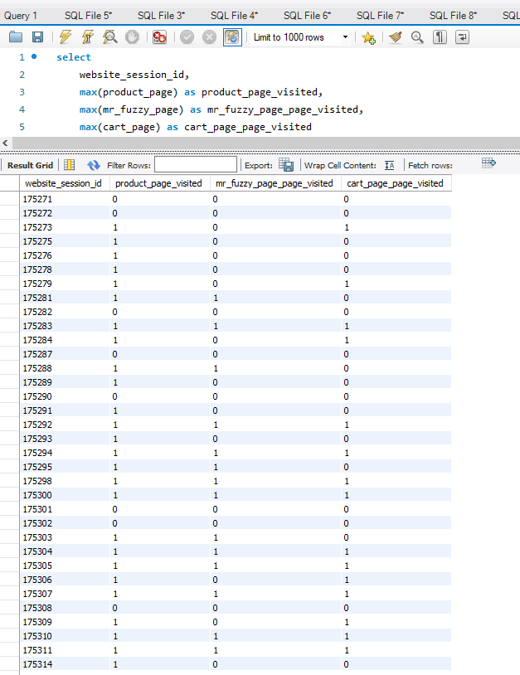Select cell with session id 175271

[x=65, y=199]
